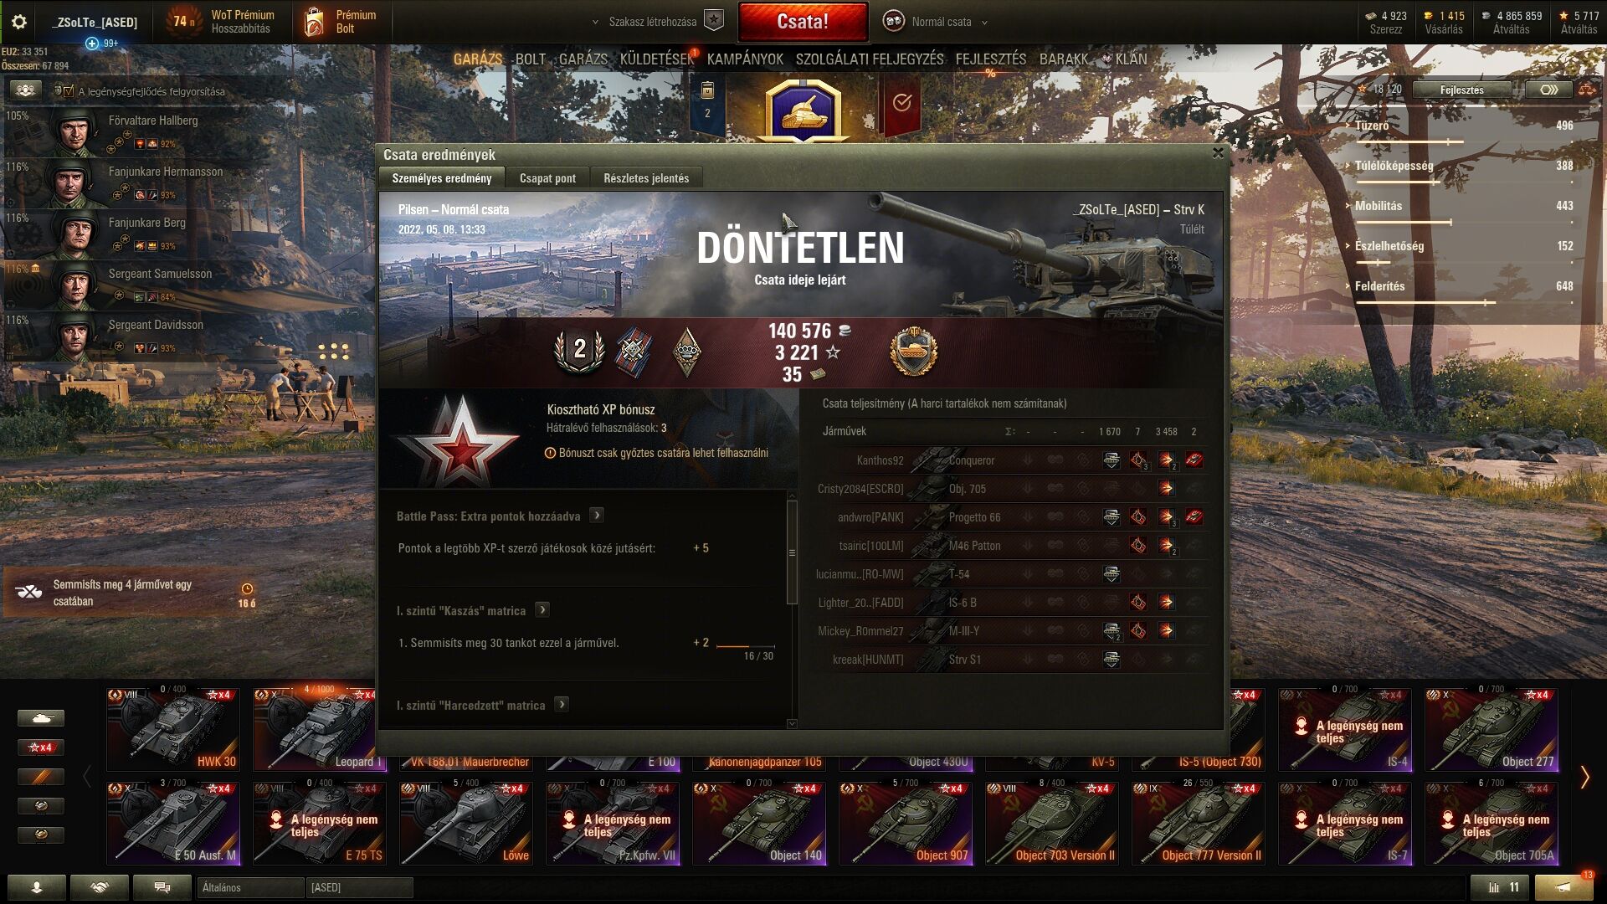Open the missions checkmark flag icon

pos(901,103)
